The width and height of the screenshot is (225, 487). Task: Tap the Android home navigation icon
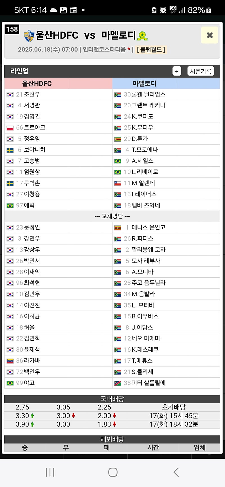(x=113, y=472)
